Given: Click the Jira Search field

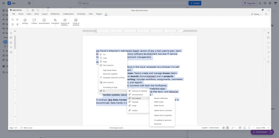Looking at the screenshot, I should [x=133, y=3].
